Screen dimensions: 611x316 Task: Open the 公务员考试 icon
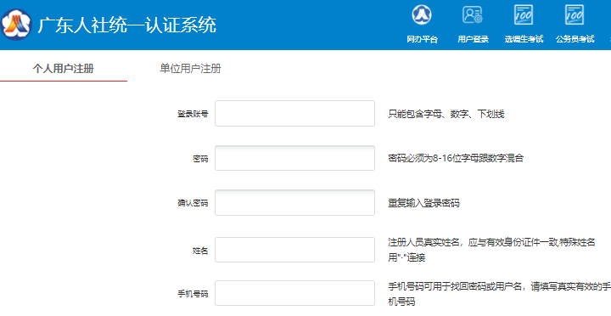(575, 14)
